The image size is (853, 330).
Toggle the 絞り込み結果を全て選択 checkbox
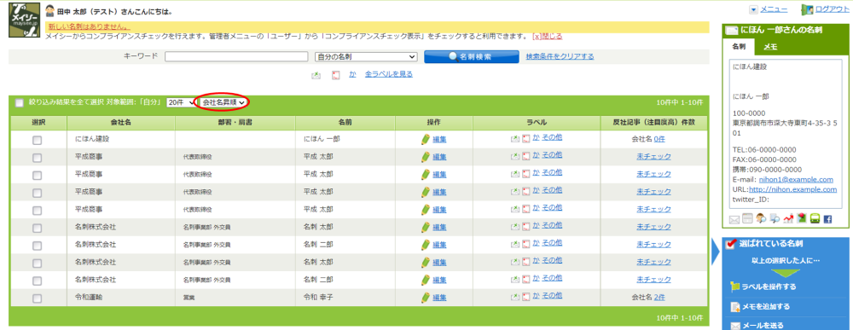20,102
